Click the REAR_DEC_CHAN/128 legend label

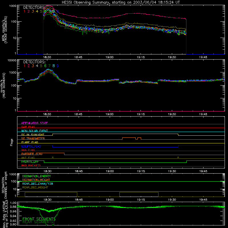pos(38,184)
